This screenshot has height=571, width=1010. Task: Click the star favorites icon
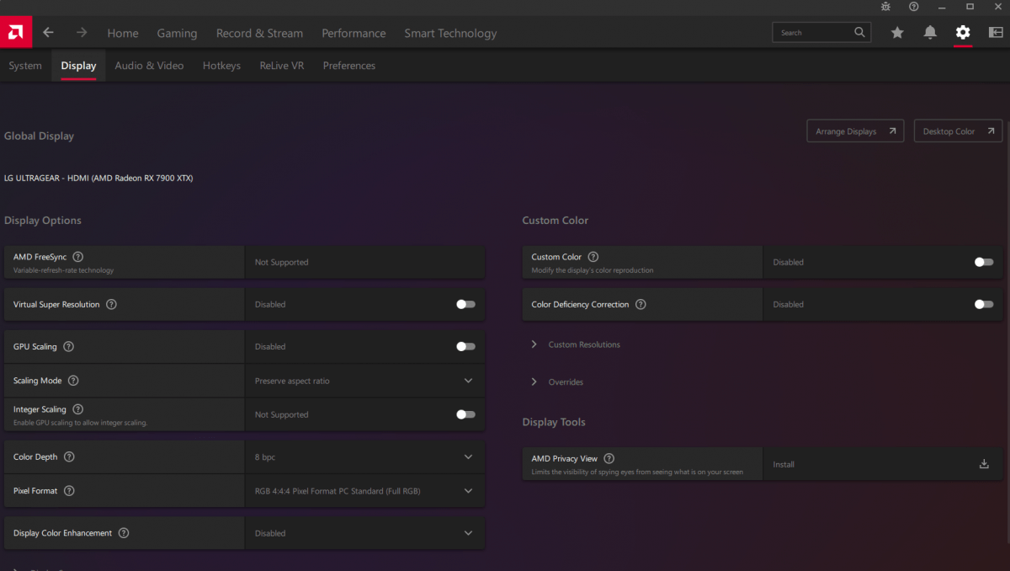click(896, 32)
